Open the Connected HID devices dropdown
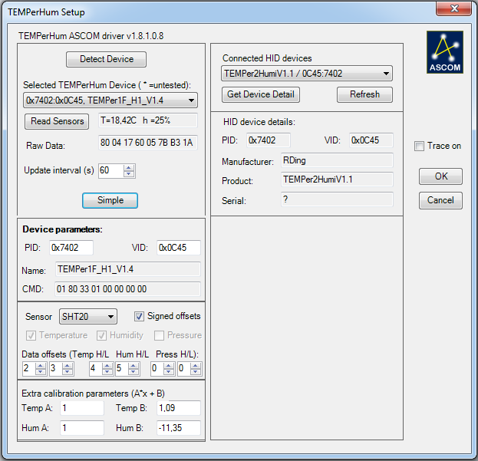Viewport: 478px width, 461px height. point(307,74)
